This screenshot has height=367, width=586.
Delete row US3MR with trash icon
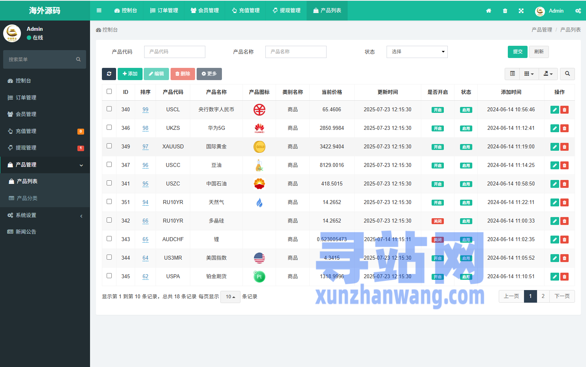pyautogui.click(x=565, y=258)
